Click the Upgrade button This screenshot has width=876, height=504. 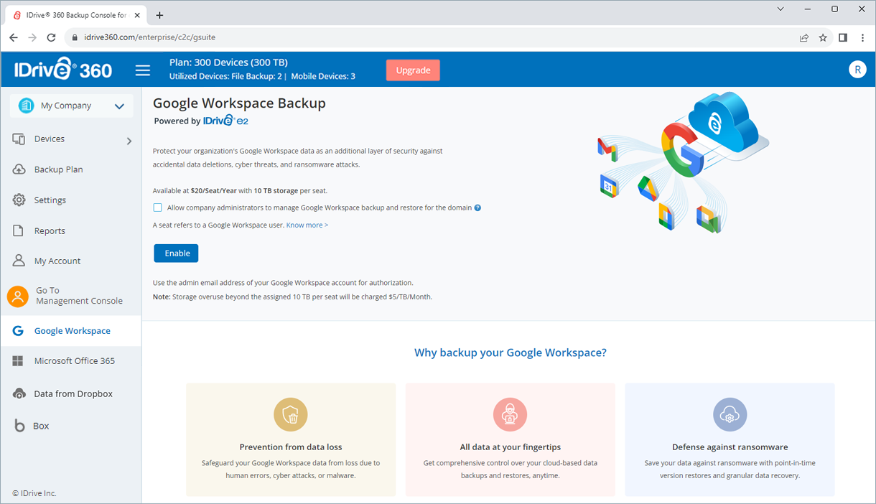pos(413,70)
